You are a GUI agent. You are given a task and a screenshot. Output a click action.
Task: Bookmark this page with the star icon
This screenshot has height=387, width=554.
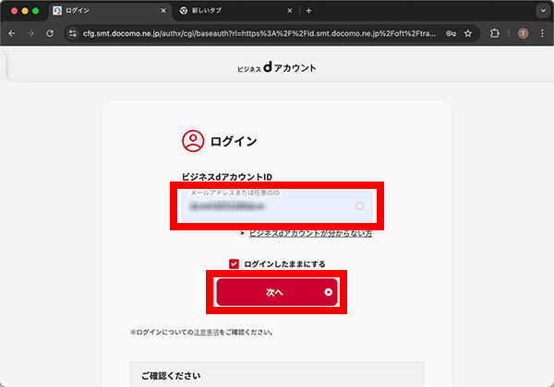point(468,33)
